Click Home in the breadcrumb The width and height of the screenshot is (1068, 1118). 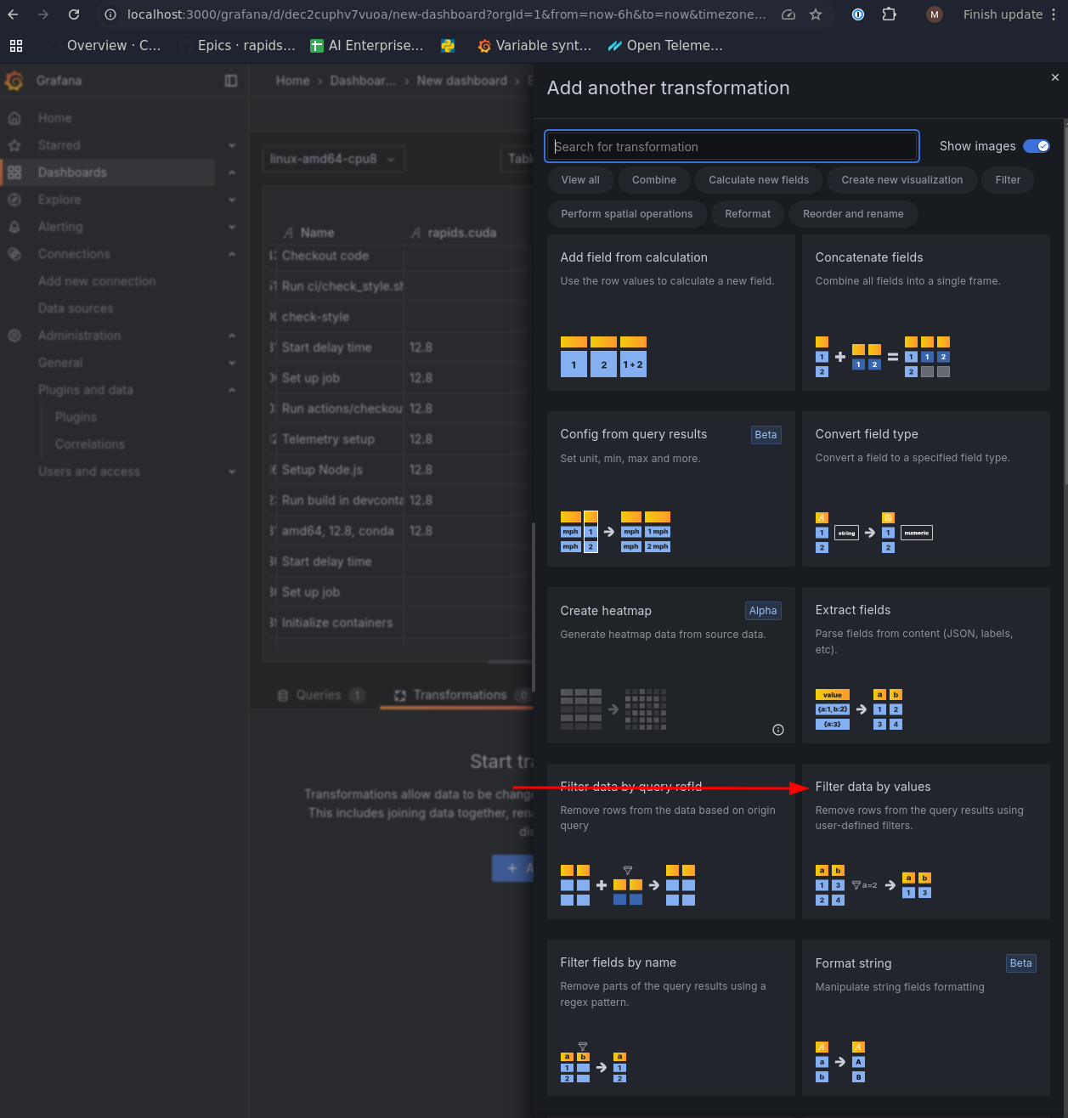tap(292, 81)
